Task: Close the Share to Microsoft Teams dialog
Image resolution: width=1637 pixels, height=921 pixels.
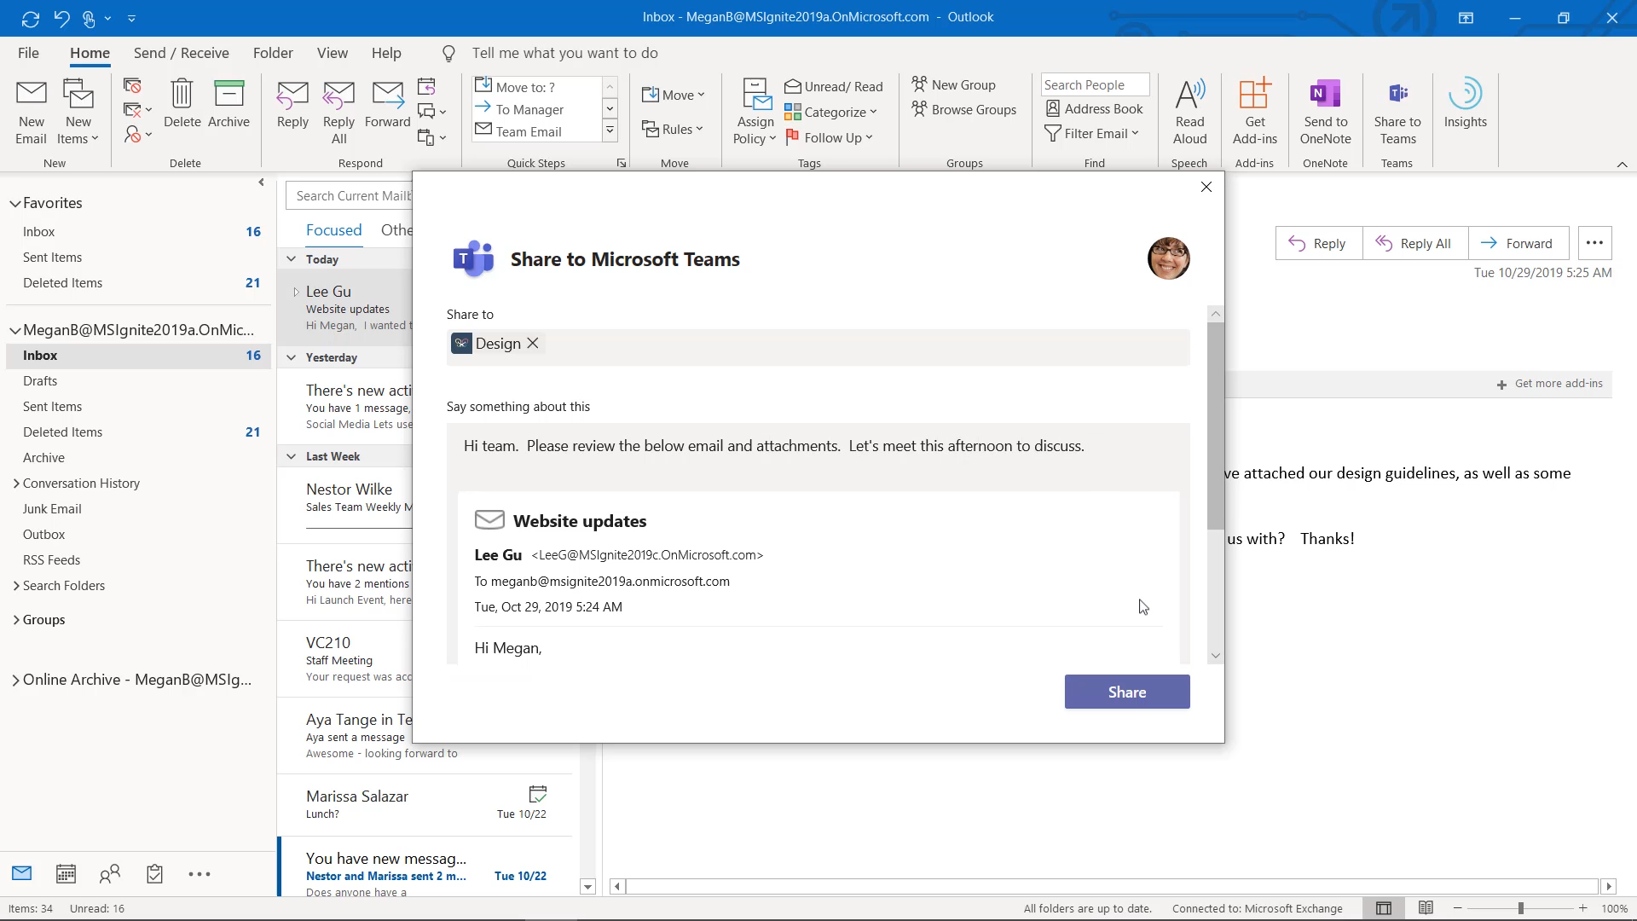Action: click(1206, 187)
